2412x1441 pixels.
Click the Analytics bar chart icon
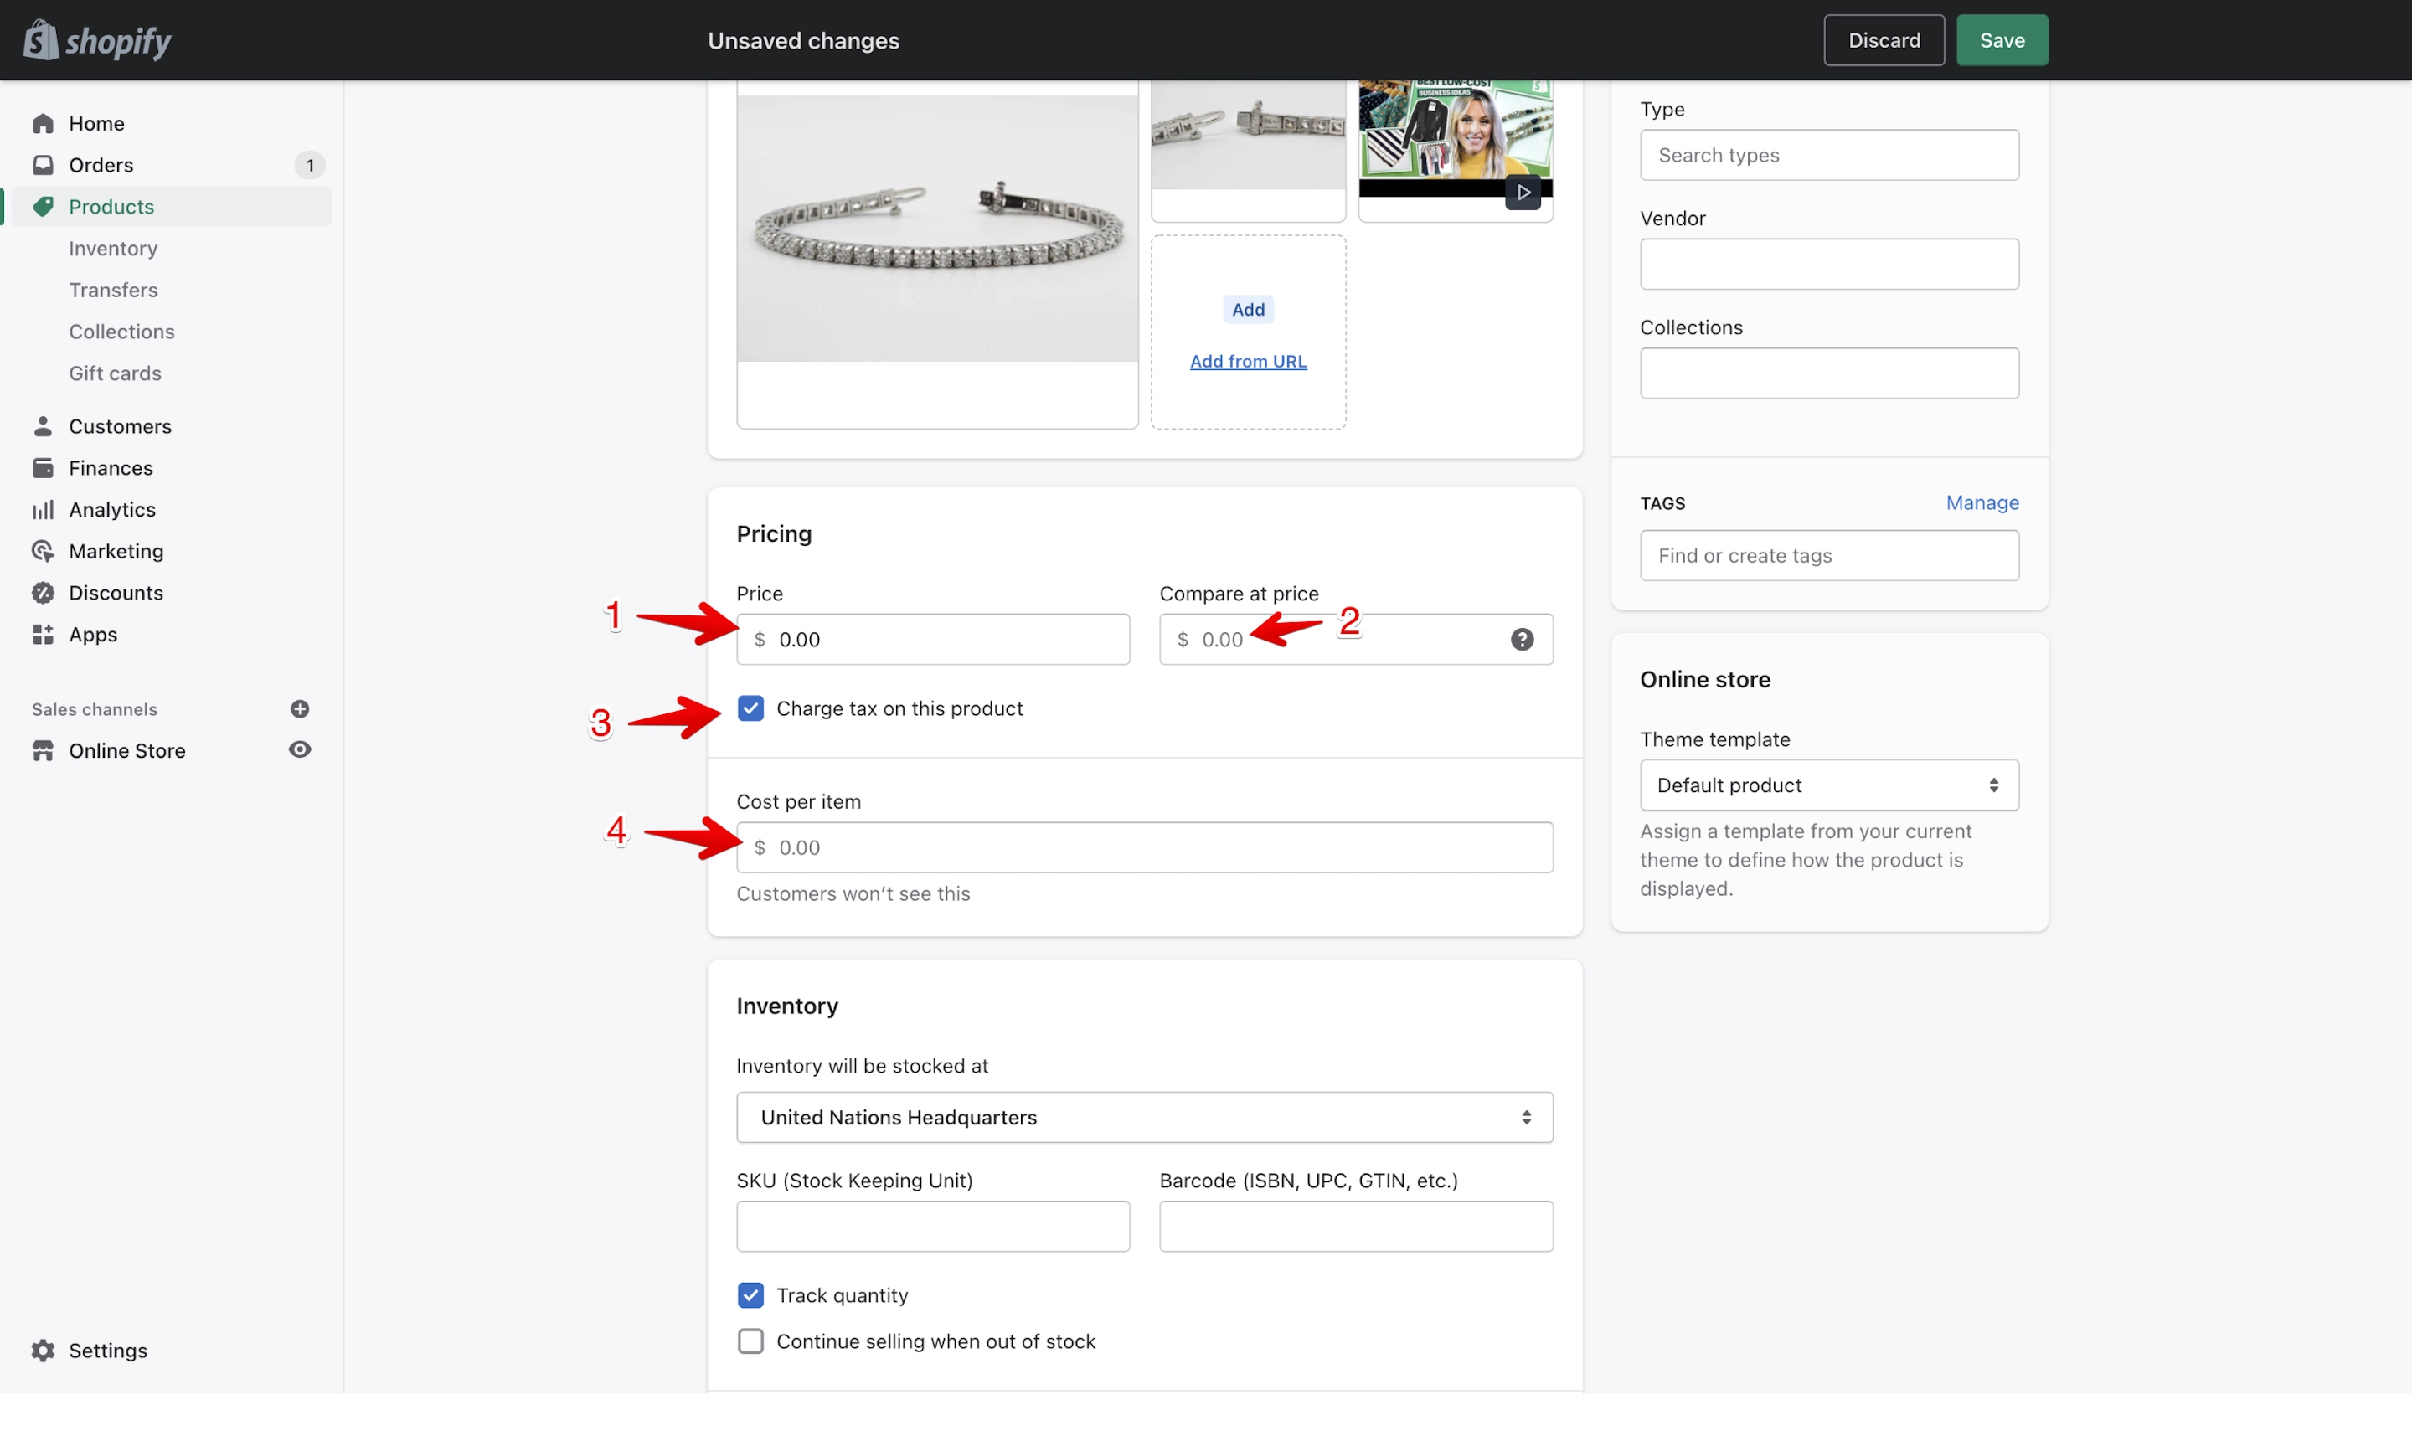tap(43, 510)
